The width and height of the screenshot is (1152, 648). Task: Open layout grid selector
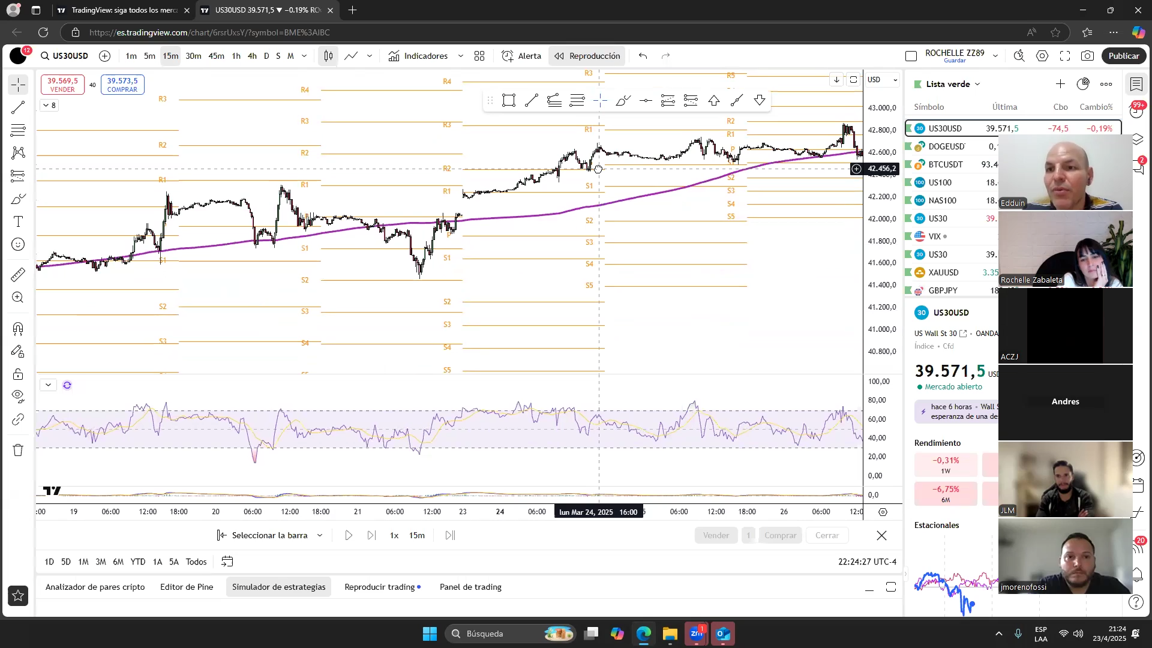point(479,56)
